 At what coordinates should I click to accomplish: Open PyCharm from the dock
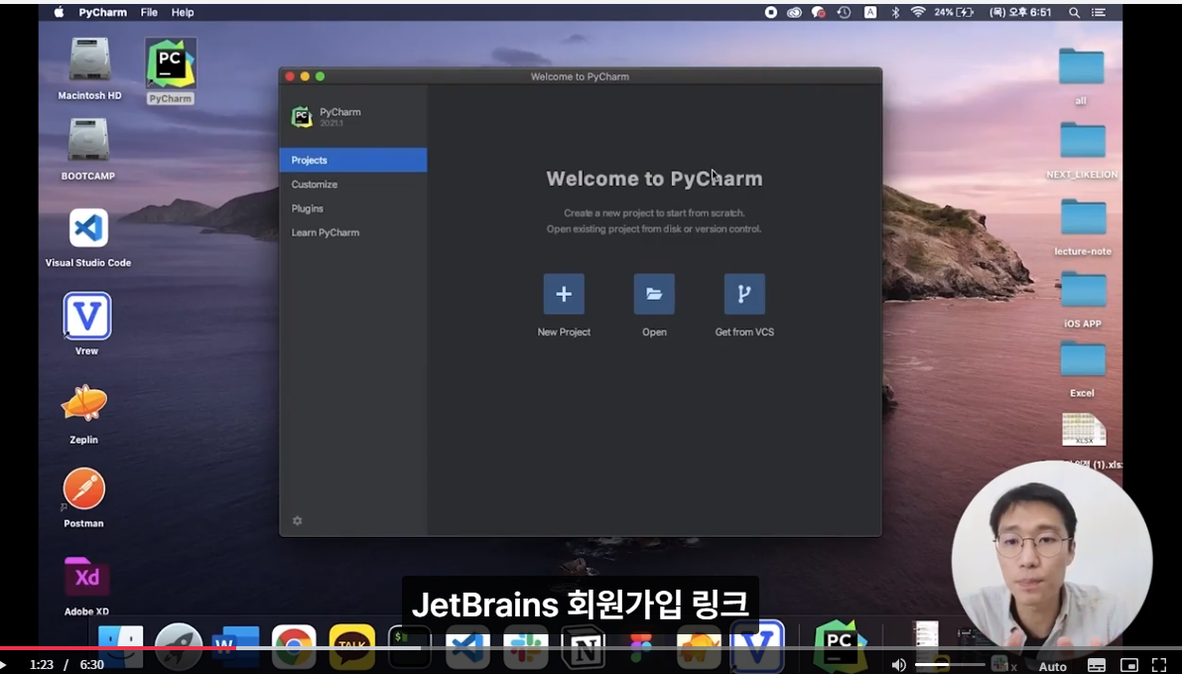[x=839, y=646]
